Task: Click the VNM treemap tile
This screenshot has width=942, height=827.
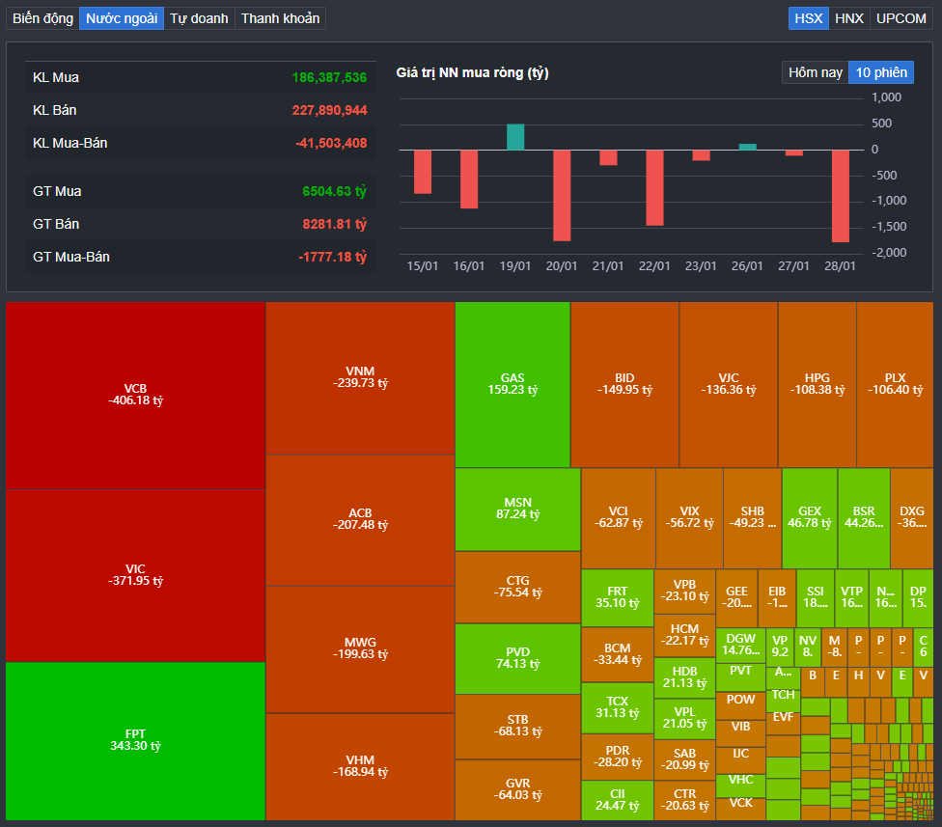Action: (x=360, y=377)
